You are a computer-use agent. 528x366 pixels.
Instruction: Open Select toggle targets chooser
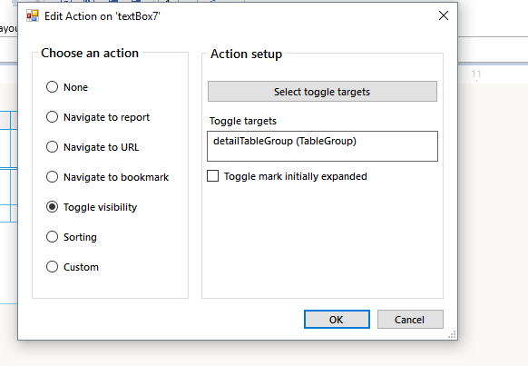click(322, 92)
